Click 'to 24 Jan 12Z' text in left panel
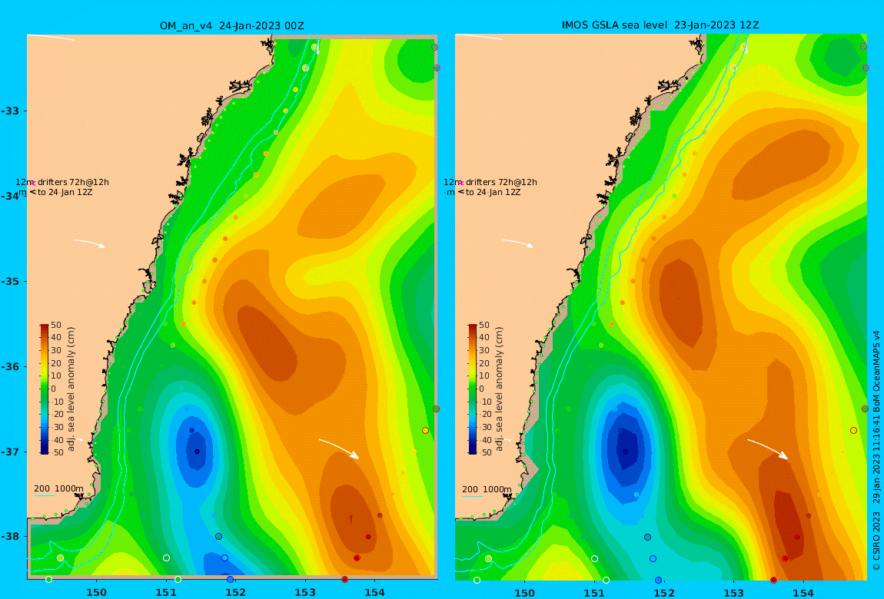 click(x=65, y=193)
